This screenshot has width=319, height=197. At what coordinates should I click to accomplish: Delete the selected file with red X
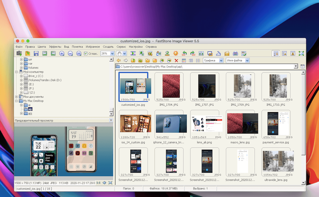tap(176, 60)
